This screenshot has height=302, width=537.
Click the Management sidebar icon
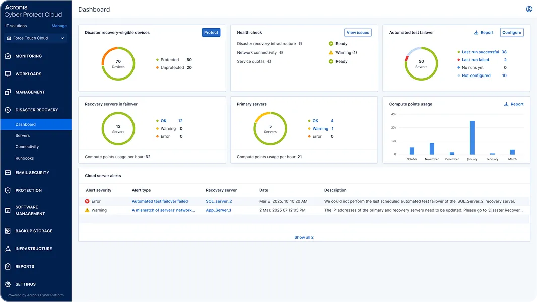coord(7,92)
